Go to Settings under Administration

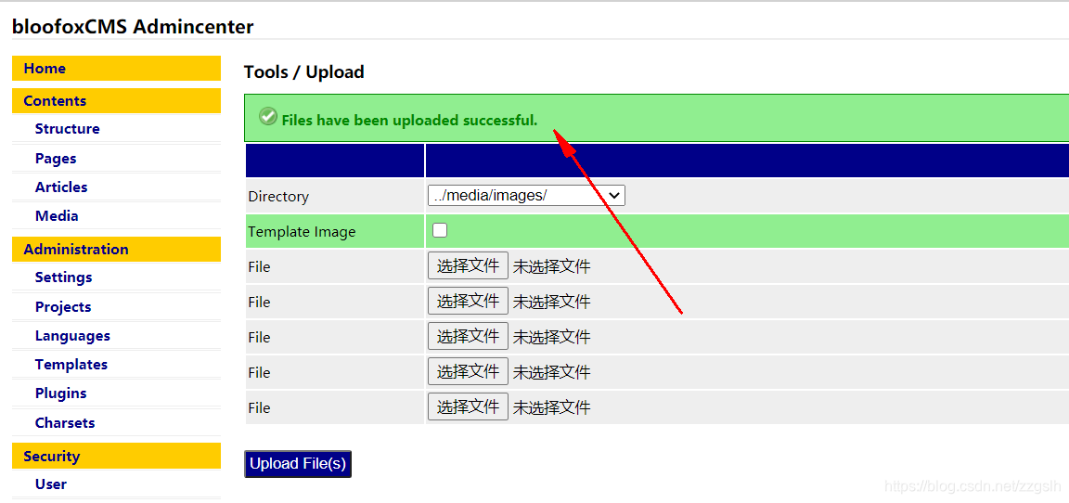[63, 277]
